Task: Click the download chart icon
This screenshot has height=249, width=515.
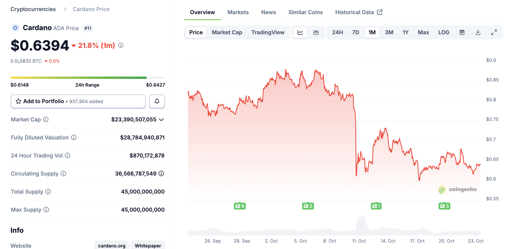Action: 478,32
